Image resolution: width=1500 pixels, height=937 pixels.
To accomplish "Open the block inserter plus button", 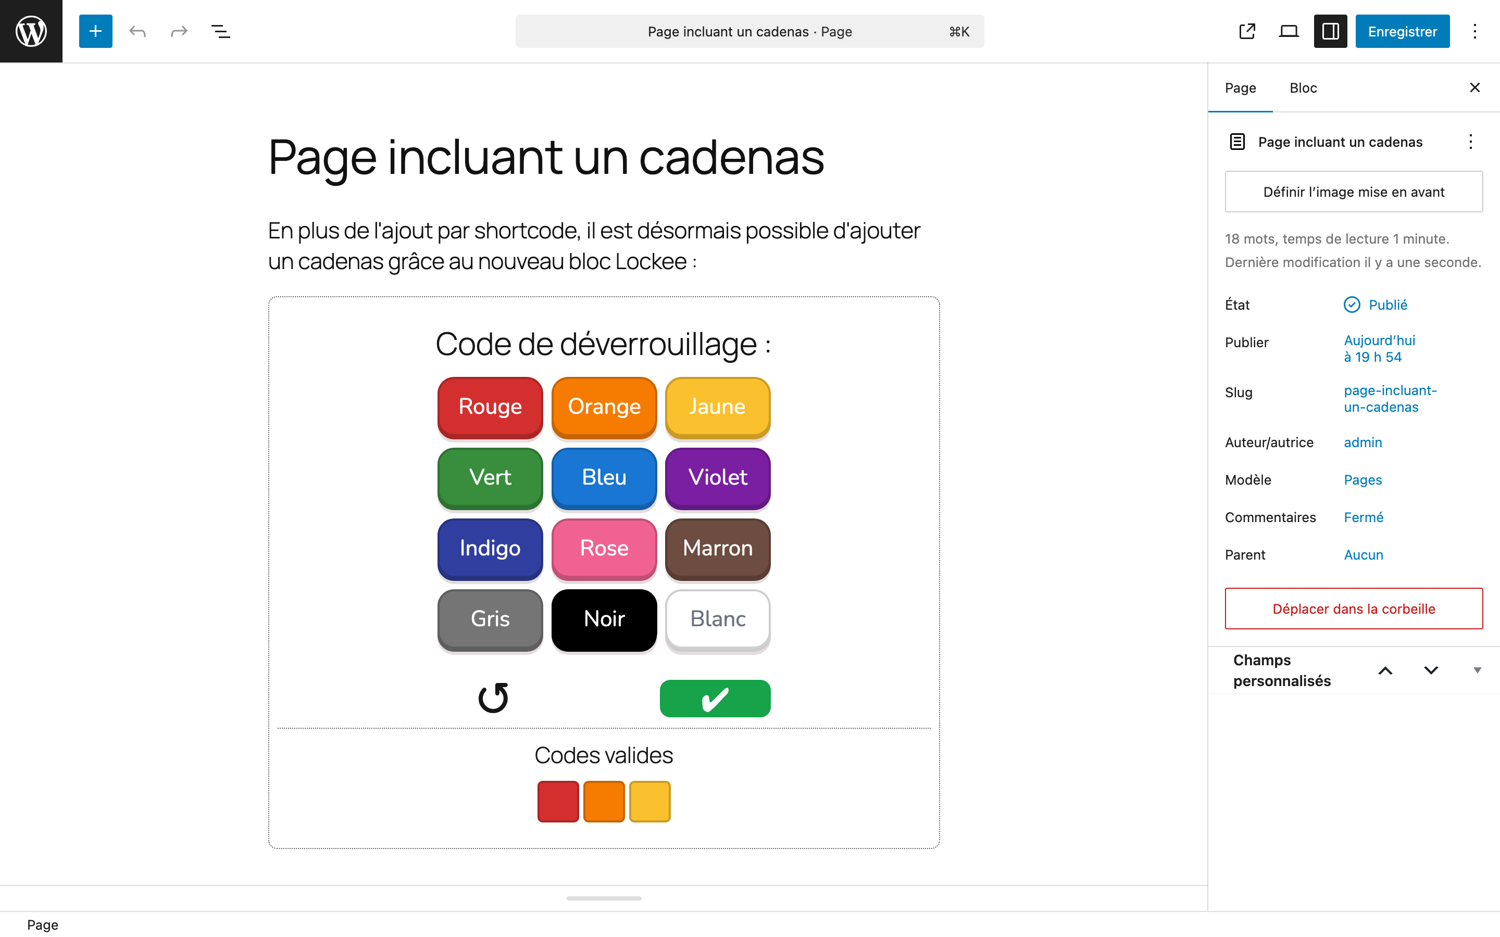I will tap(95, 31).
